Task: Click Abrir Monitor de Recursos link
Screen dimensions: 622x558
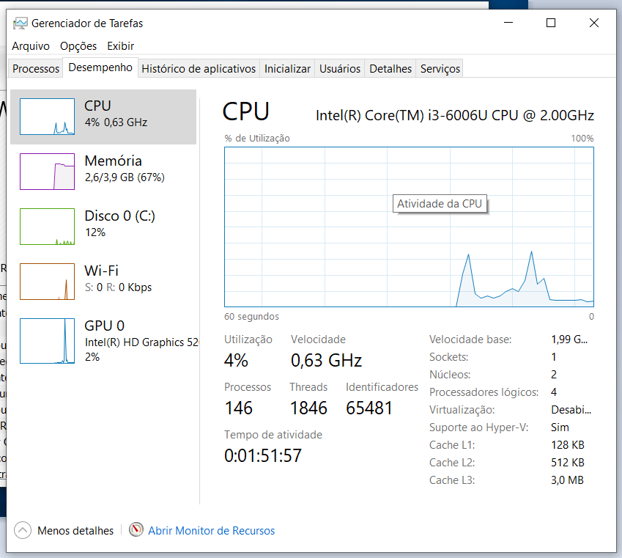Action: pos(212,531)
